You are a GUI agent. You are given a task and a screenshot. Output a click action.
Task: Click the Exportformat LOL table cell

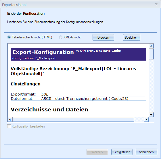coord(93,94)
